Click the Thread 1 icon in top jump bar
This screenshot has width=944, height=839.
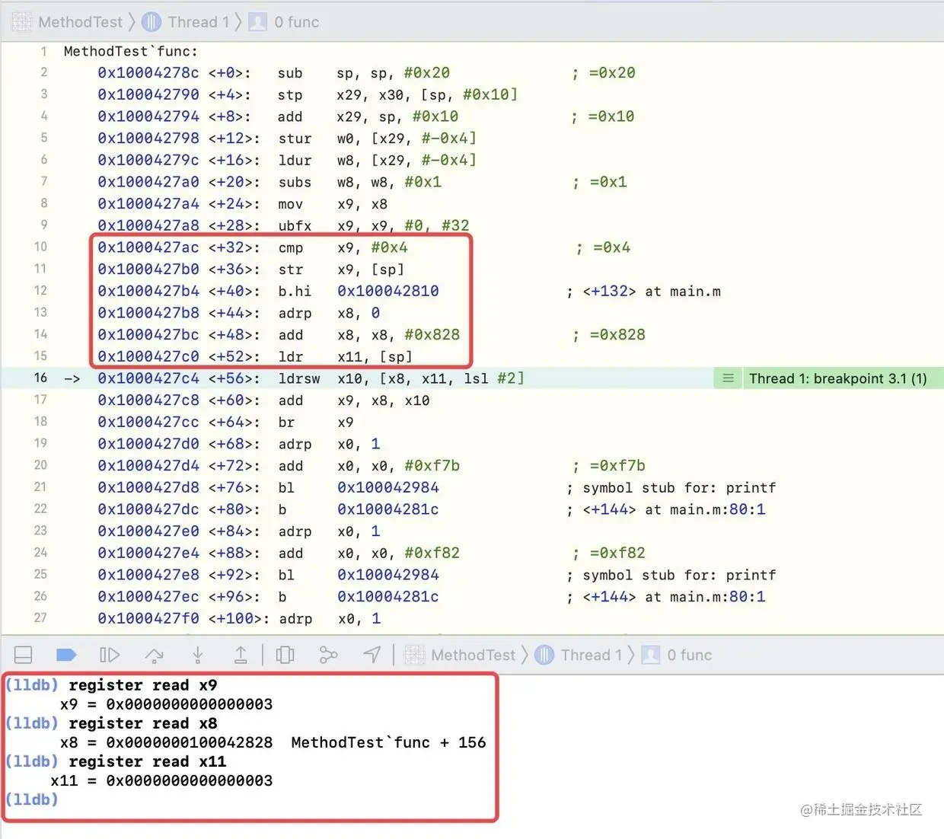(151, 22)
